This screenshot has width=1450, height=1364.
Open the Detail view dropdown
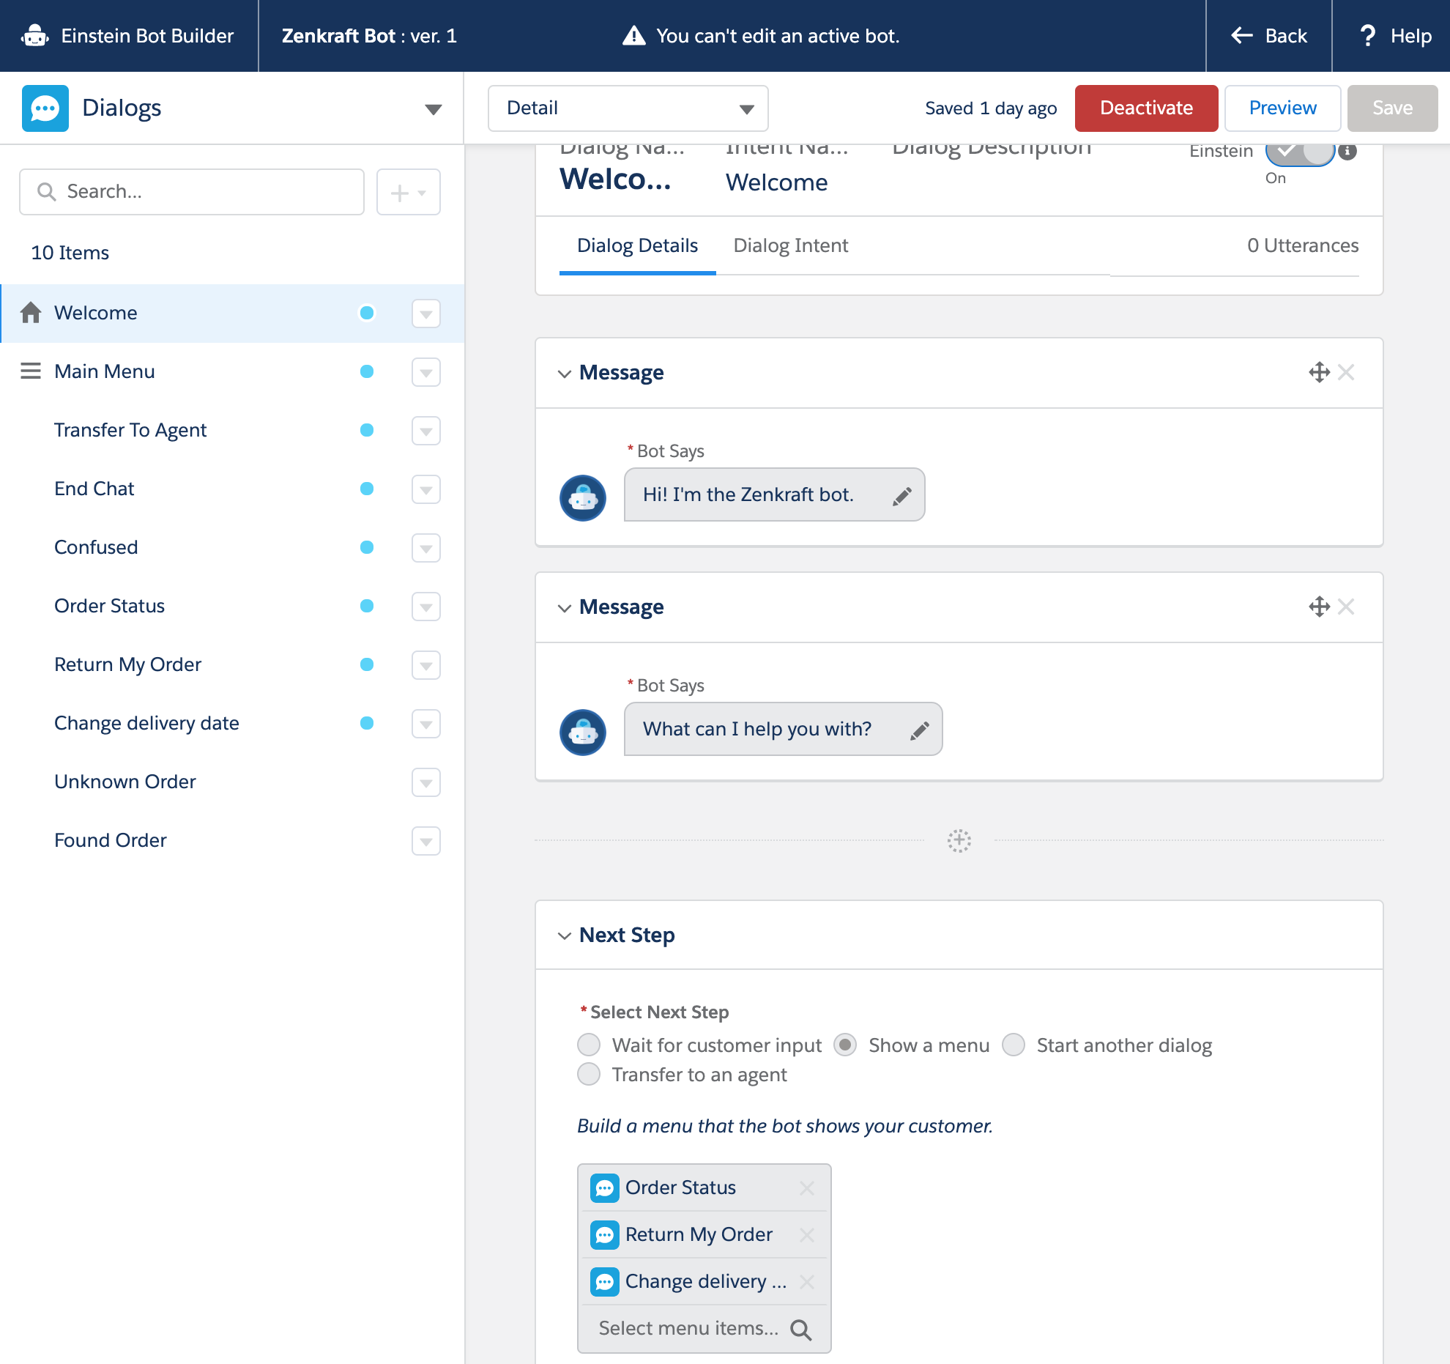click(x=628, y=108)
